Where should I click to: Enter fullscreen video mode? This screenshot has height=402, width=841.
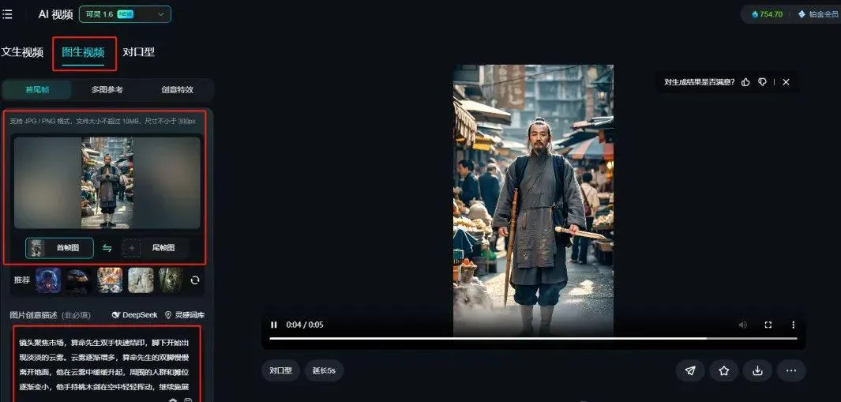point(768,325)
